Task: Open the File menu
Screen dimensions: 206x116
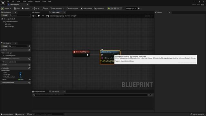Action: click(x=8, y=1)
